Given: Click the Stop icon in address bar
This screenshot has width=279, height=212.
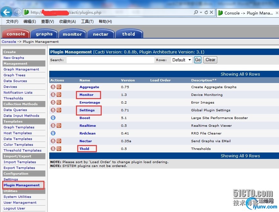Looking at the screenshot, I should click(211, 12).
